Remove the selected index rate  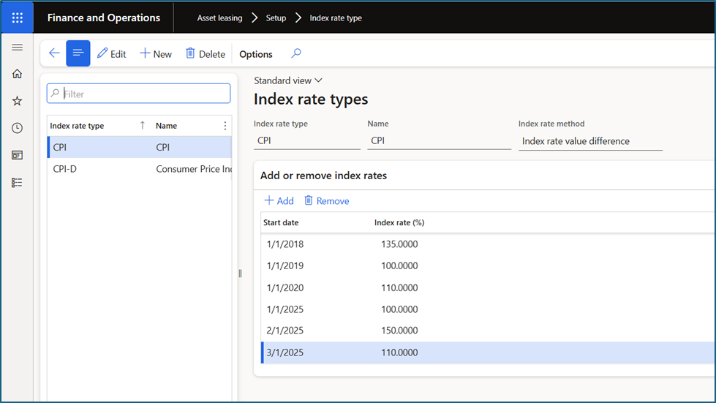(x=327, y=201)
